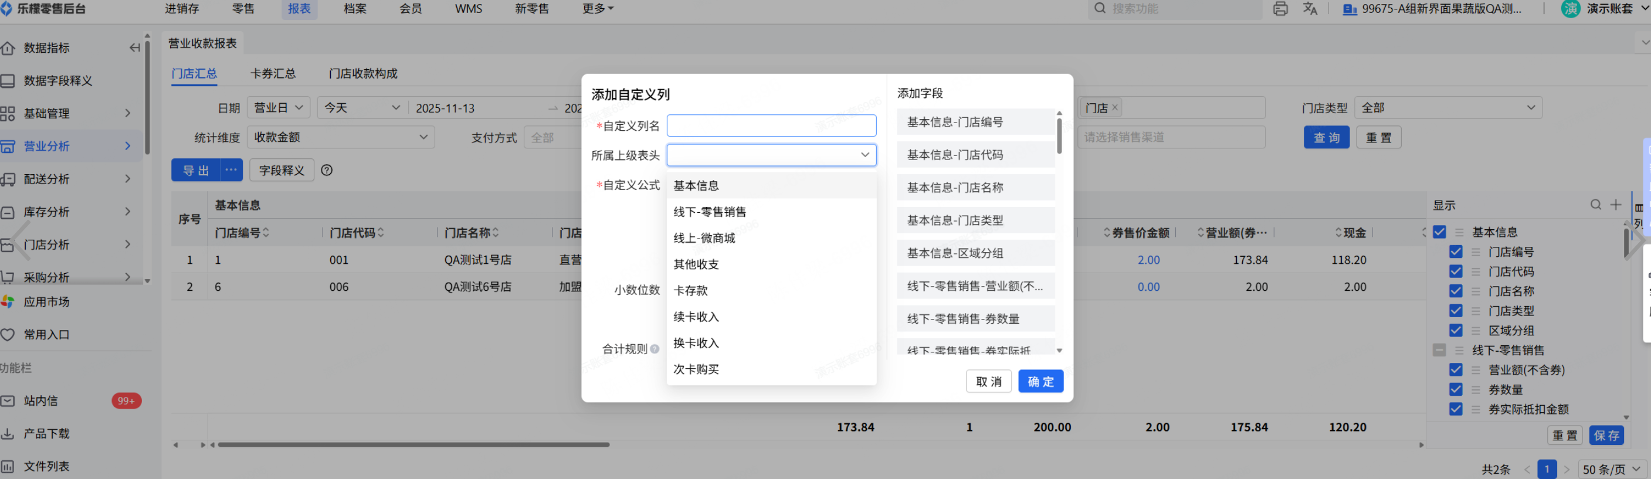Click the drag handle for 券数量
The image size is (1651, 479).
(x=1476, y=389)
